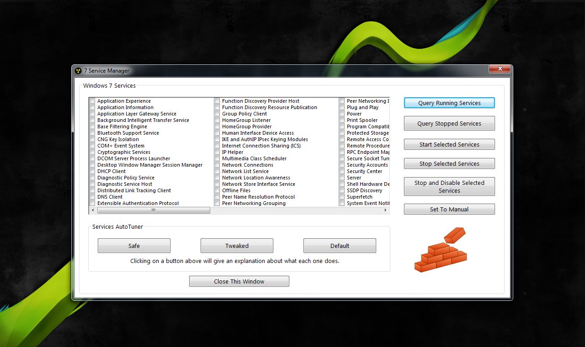Screen dimensions: 585x347
Task: Check Background Intelligent Transfer Service
Action: pyautogui.click(x=92, y=120)
